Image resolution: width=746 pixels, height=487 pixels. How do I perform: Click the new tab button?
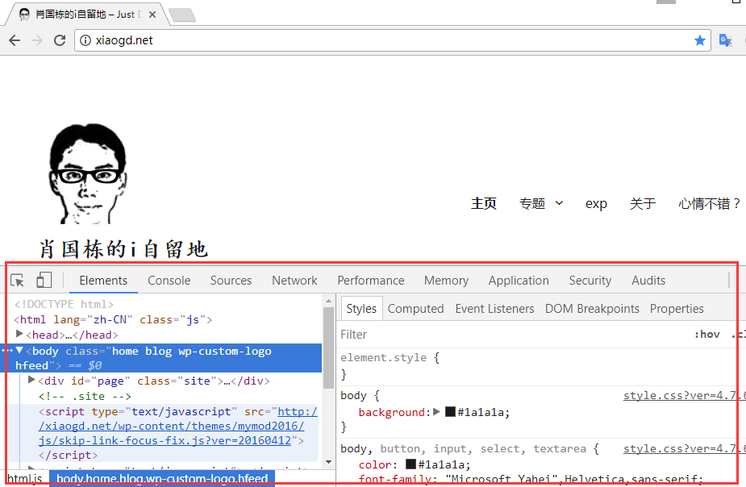point(181,15)
